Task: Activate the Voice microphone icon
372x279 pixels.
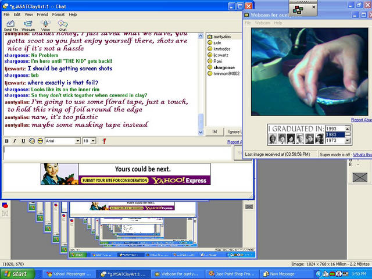Action: coord(45,26)
